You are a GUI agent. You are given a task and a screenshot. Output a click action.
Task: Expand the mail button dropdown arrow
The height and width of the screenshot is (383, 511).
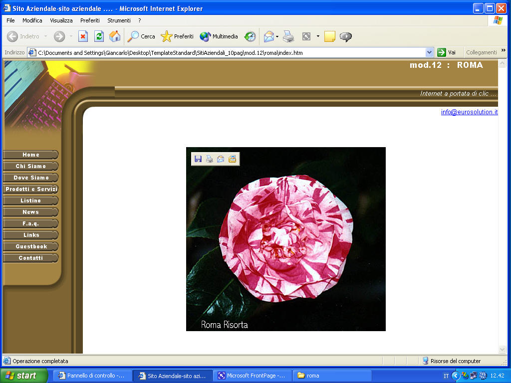[277, 36]
